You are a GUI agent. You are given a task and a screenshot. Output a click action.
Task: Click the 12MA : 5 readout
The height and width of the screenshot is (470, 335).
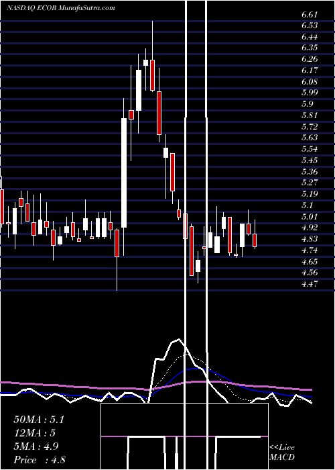pyautogui.click(x=35, y=433)
